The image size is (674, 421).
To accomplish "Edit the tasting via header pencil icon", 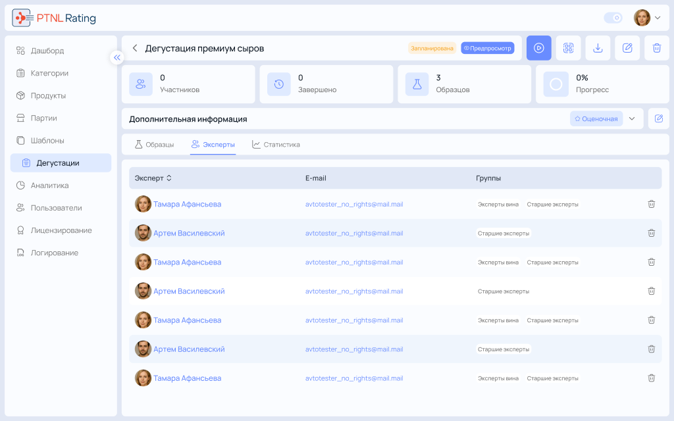I will [627, 48].
